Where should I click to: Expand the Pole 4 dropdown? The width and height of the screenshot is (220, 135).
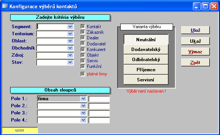(x=83, y=120)
